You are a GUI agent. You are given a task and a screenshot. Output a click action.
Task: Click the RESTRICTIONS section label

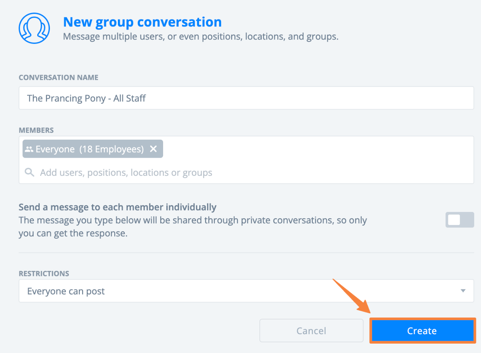[44, 273]
